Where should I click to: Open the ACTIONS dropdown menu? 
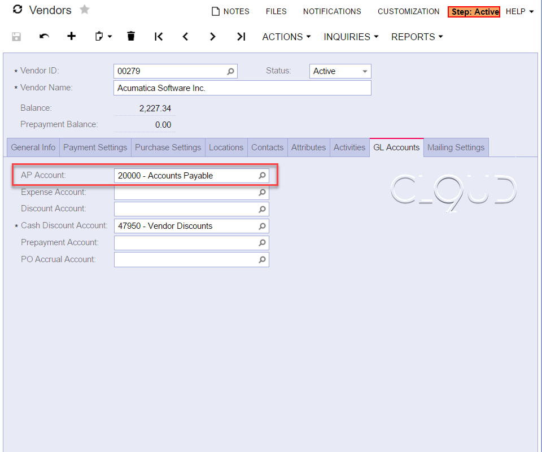pyautogui.click(x=286, y=37)
